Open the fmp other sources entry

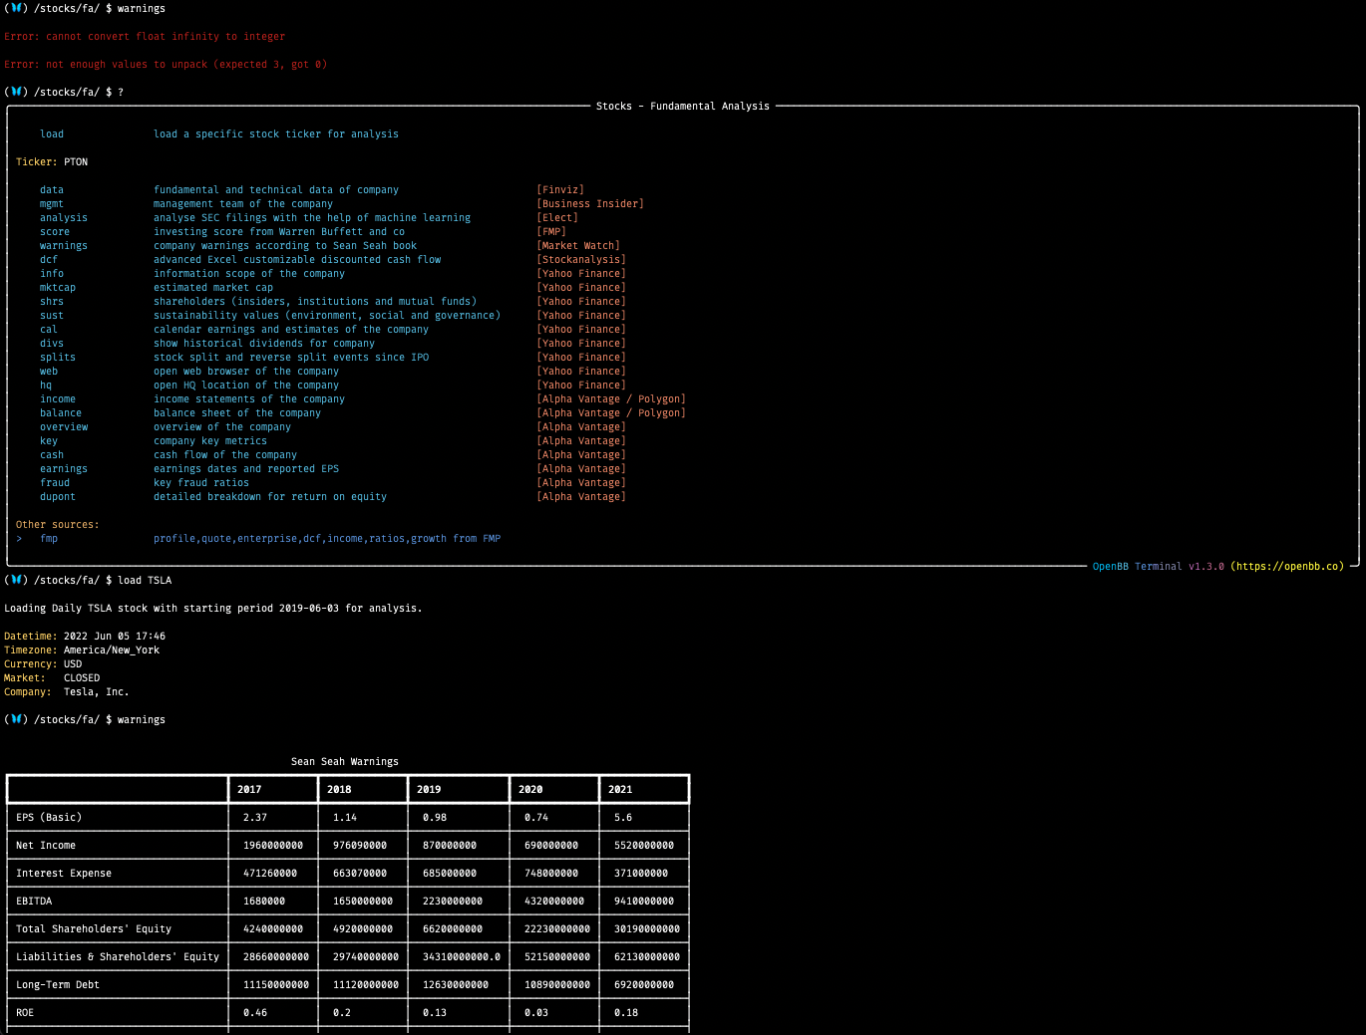49,538
